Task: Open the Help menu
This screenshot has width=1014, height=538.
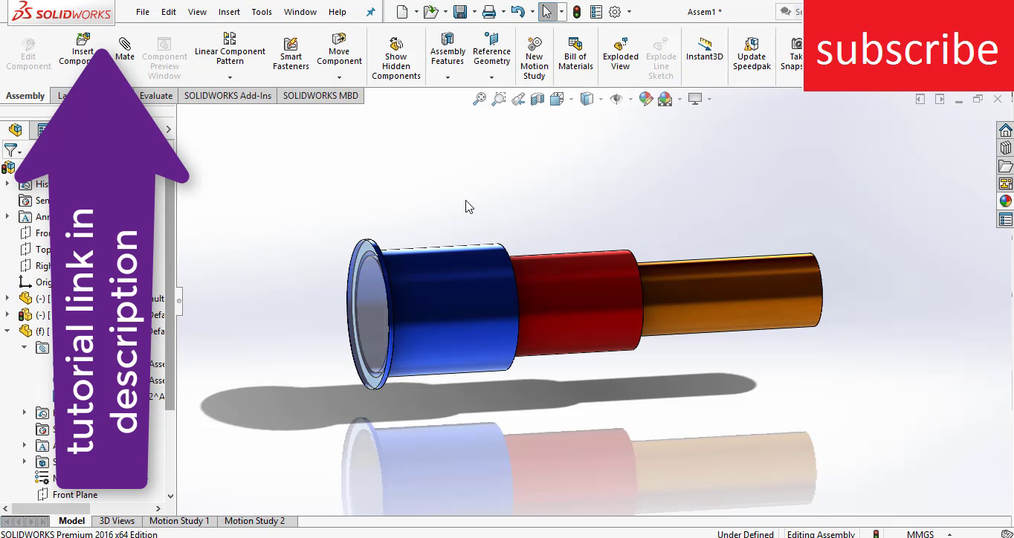Action: click(x=338, y=12)
